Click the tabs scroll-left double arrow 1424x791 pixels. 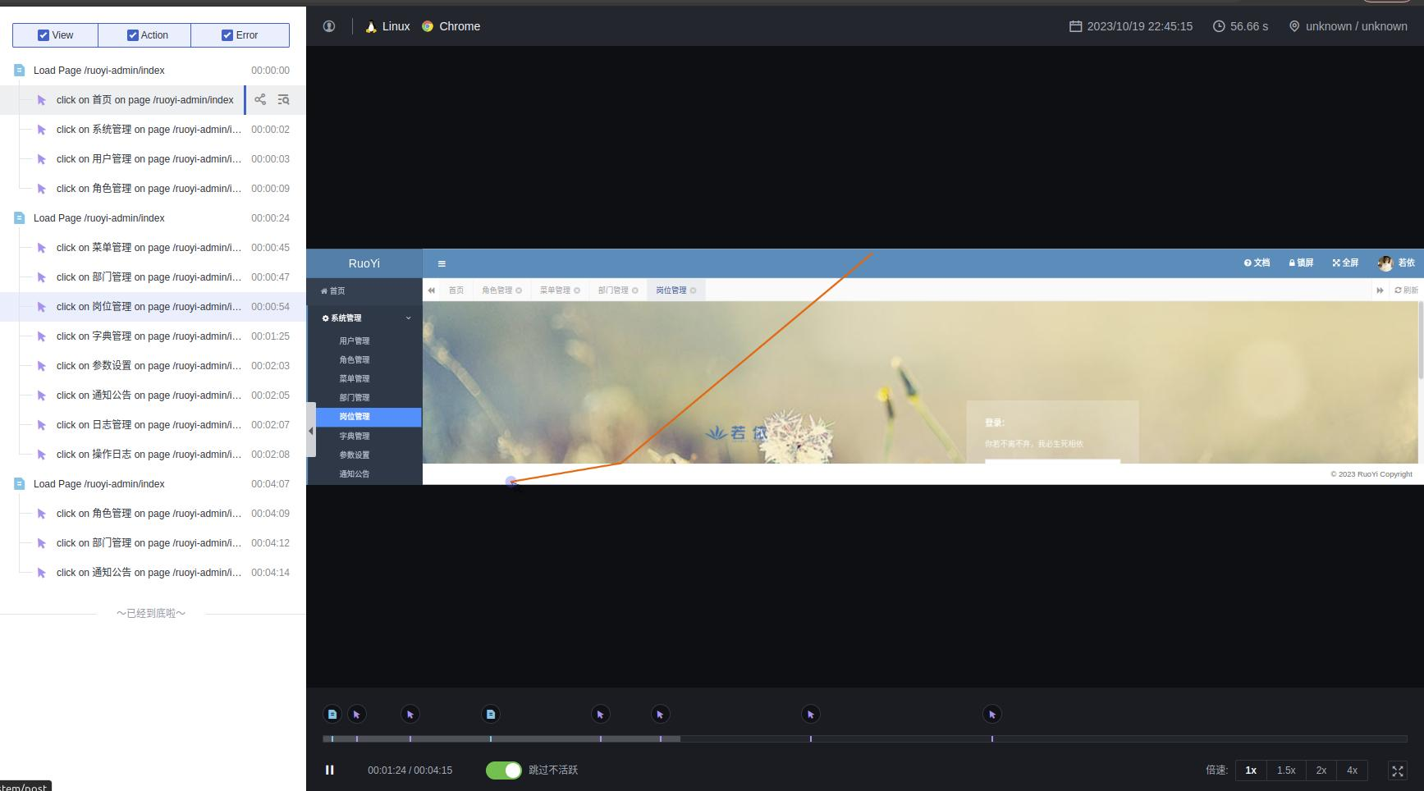tap(432, 290)
